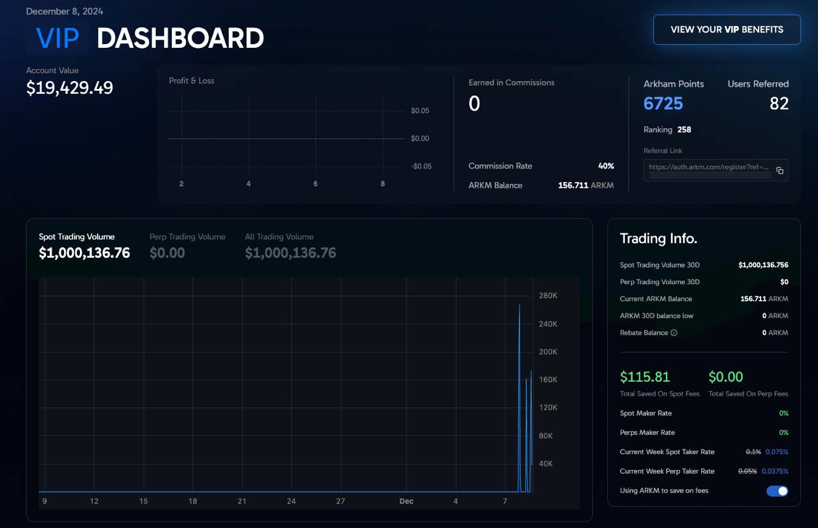Click Earned in Commissions value 0

click(x=474, y=103)
